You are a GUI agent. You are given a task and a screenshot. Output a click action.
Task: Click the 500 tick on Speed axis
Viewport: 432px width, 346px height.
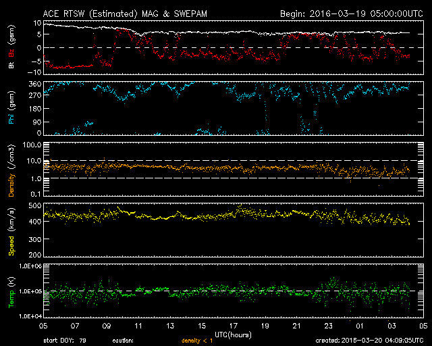34,205
